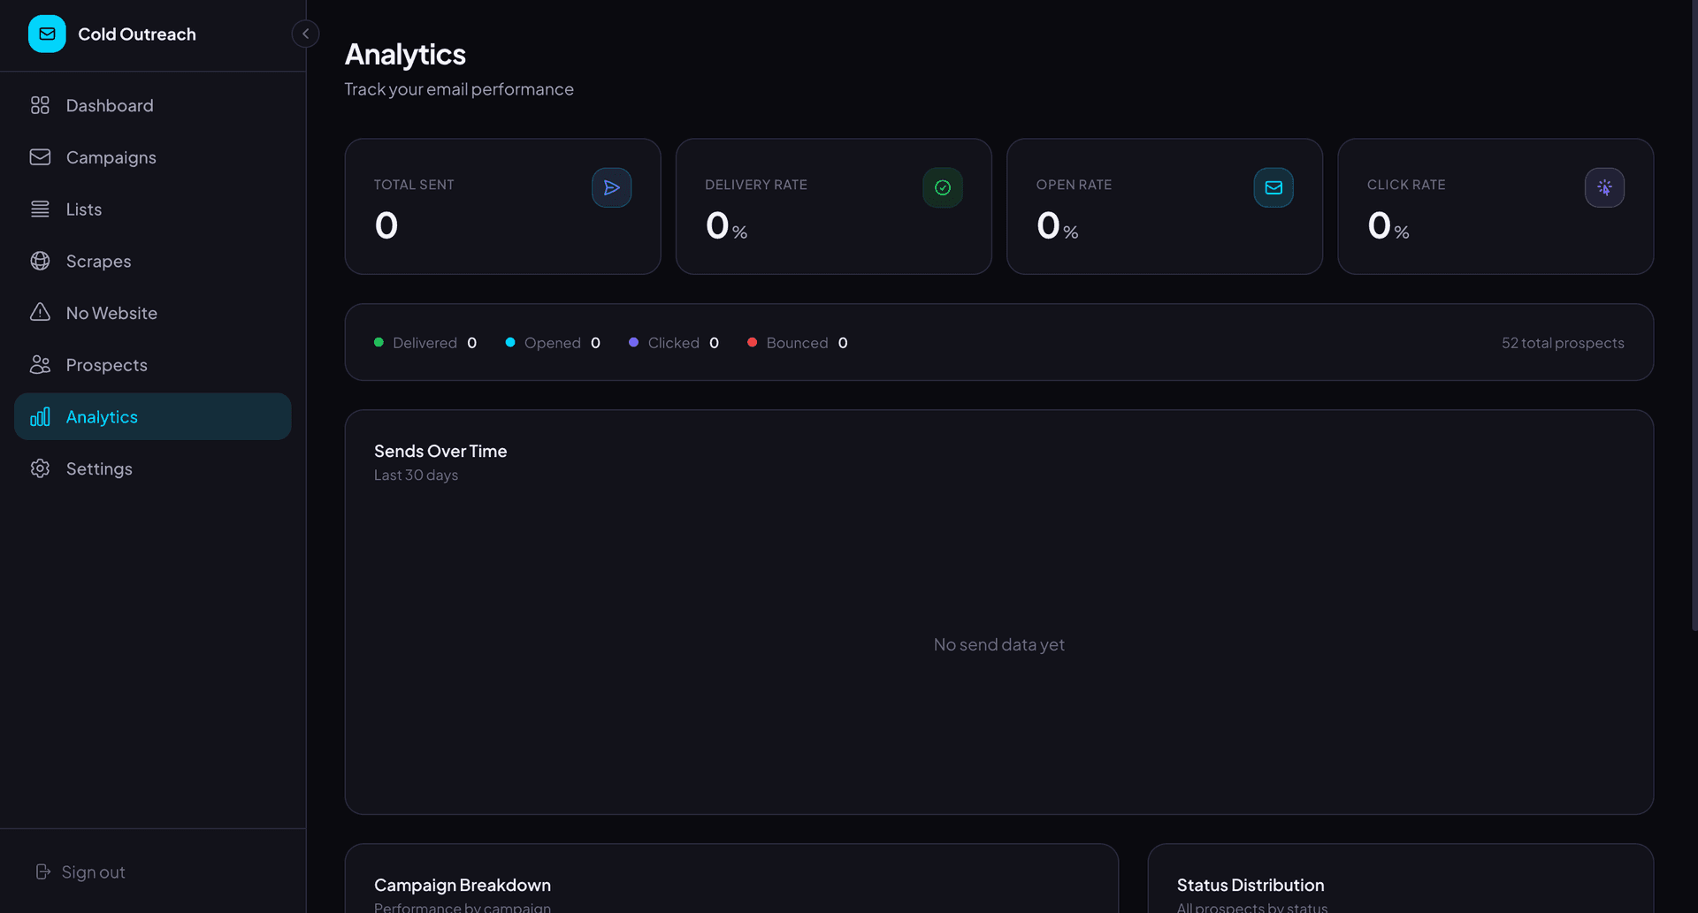This screenshot has width=1698, height=913.
Task: Select the Analytics bar chart icon
Action: point(40,417)
